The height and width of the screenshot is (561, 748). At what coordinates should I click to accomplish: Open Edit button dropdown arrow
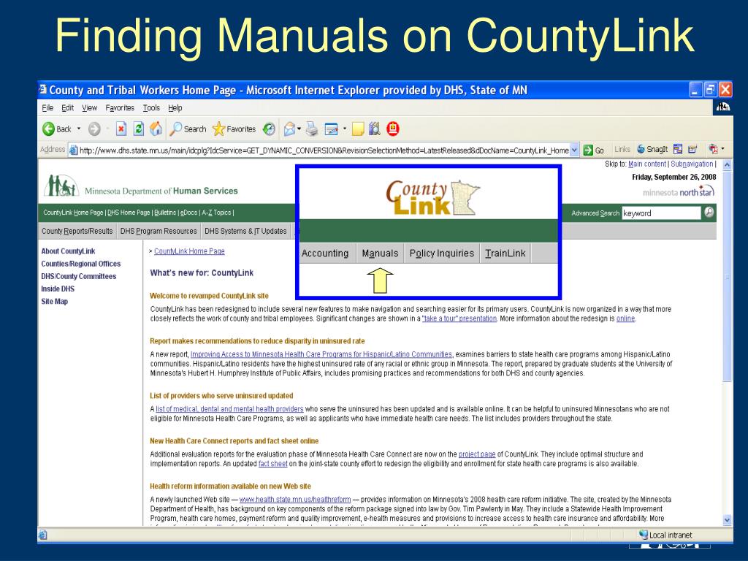coord(345,129)
